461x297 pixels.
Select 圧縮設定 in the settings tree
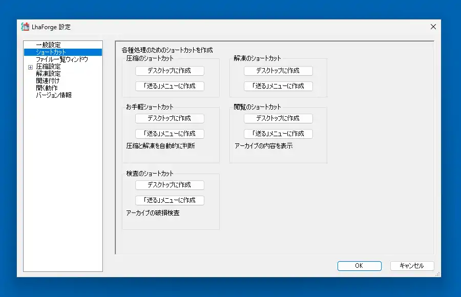[x=48, y=67]
